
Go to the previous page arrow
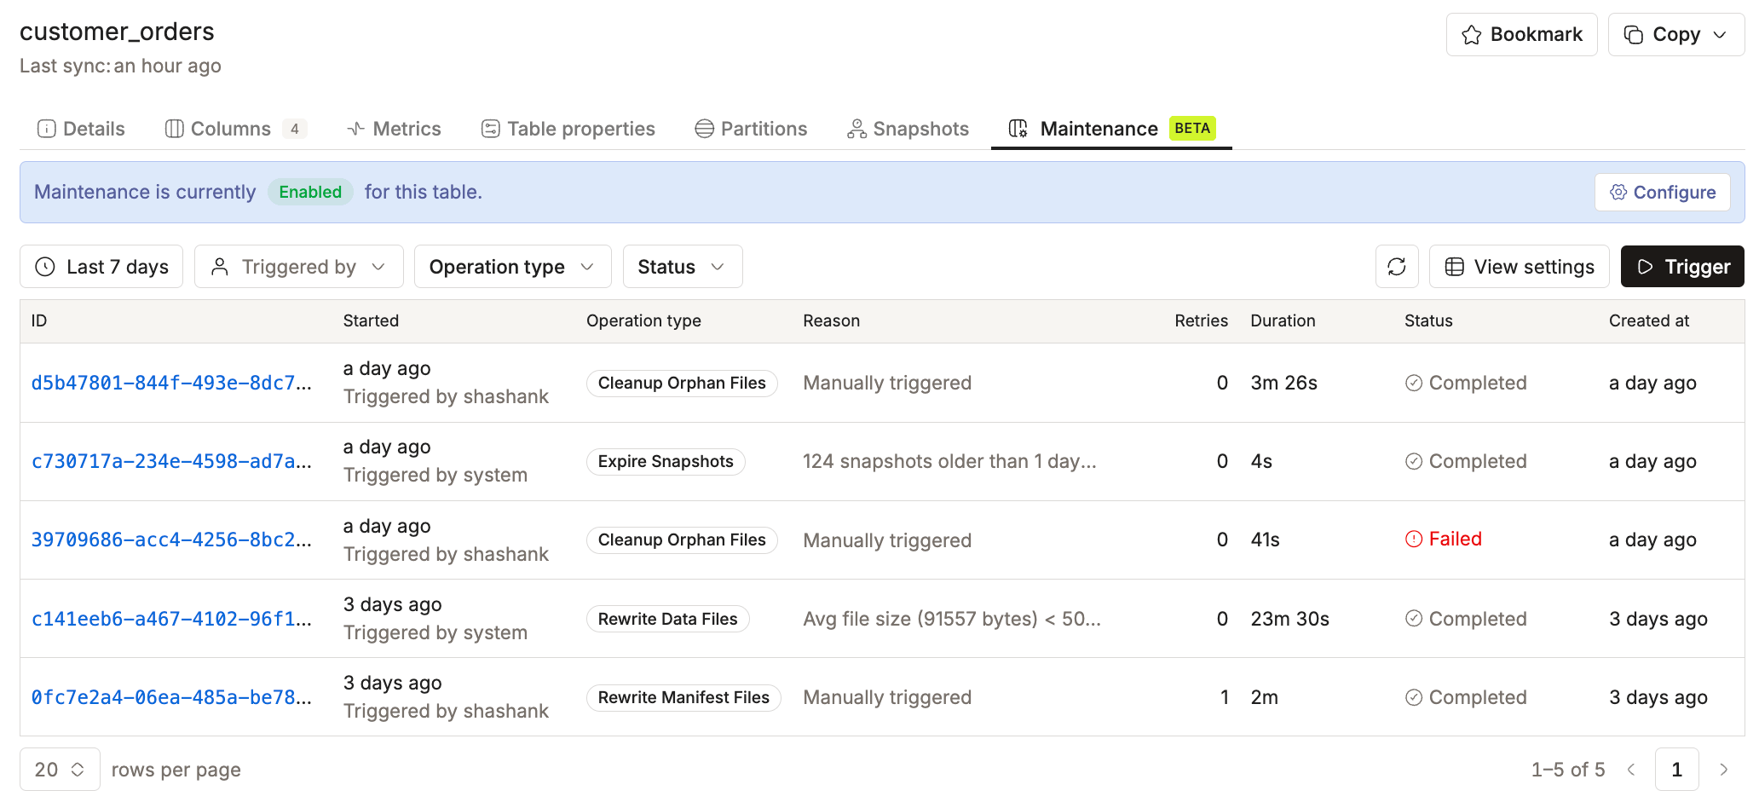pyautogui.click(x=1631, y=770)
